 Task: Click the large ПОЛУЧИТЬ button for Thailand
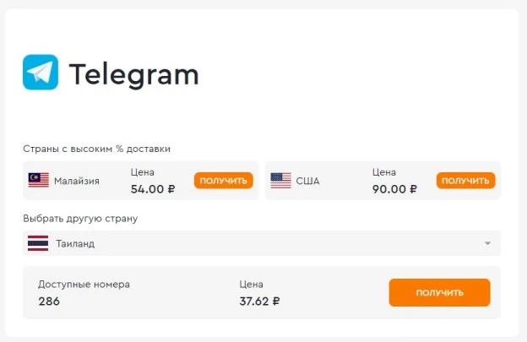point(440,293)
